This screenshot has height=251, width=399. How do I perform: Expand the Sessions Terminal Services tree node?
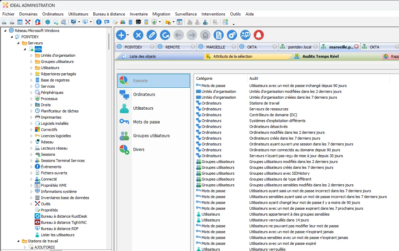coord(31,161)
